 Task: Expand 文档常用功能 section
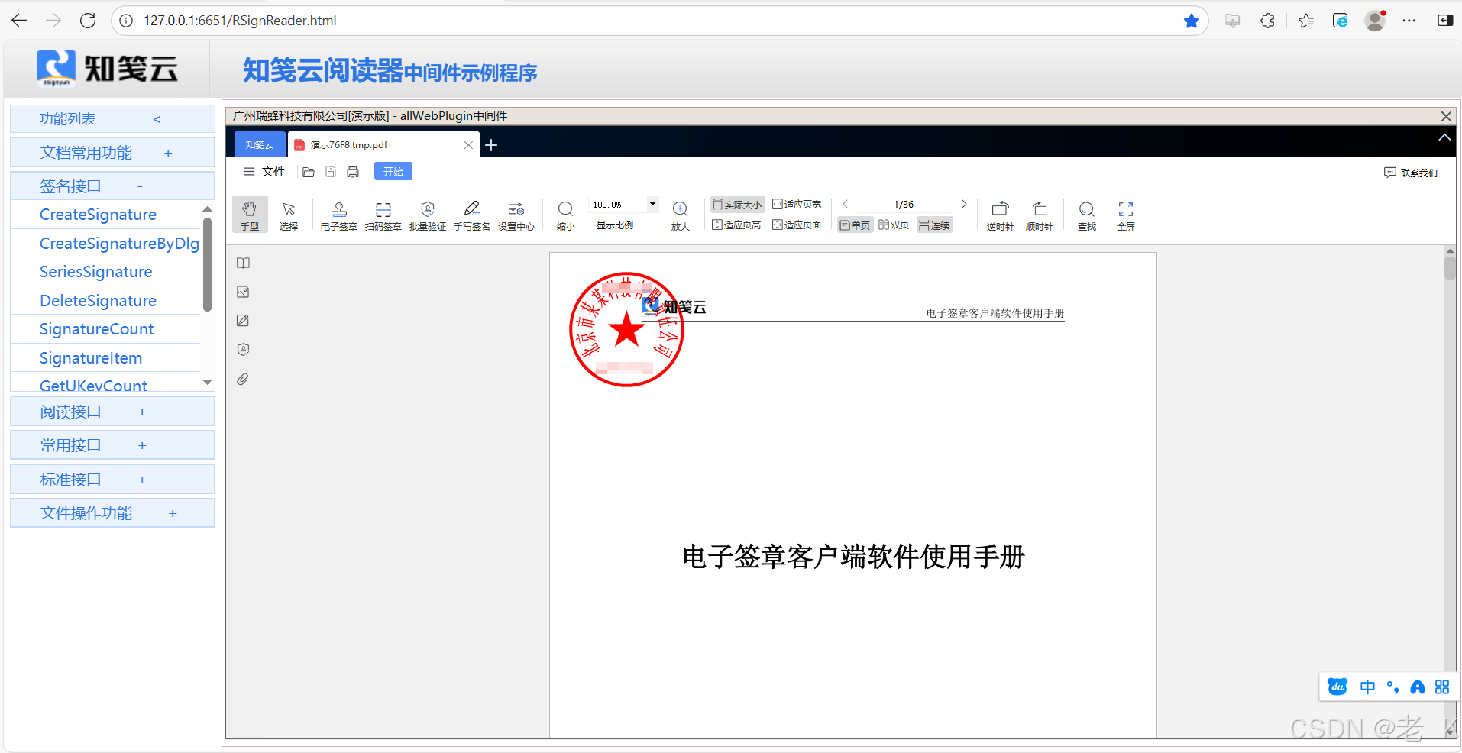click(112, 153)
